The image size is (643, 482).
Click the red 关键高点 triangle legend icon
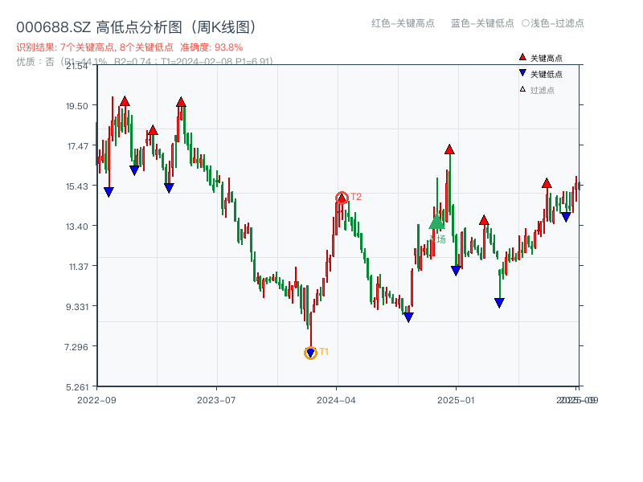tap(521, 58)
